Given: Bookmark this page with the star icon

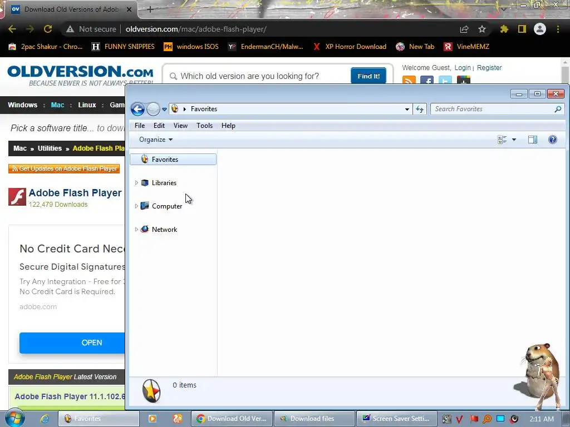Looking at the screenshot, I should coord(482,29).
